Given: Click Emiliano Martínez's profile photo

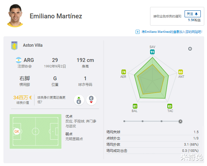Looking at the screenshot, I should coord(15,16).
